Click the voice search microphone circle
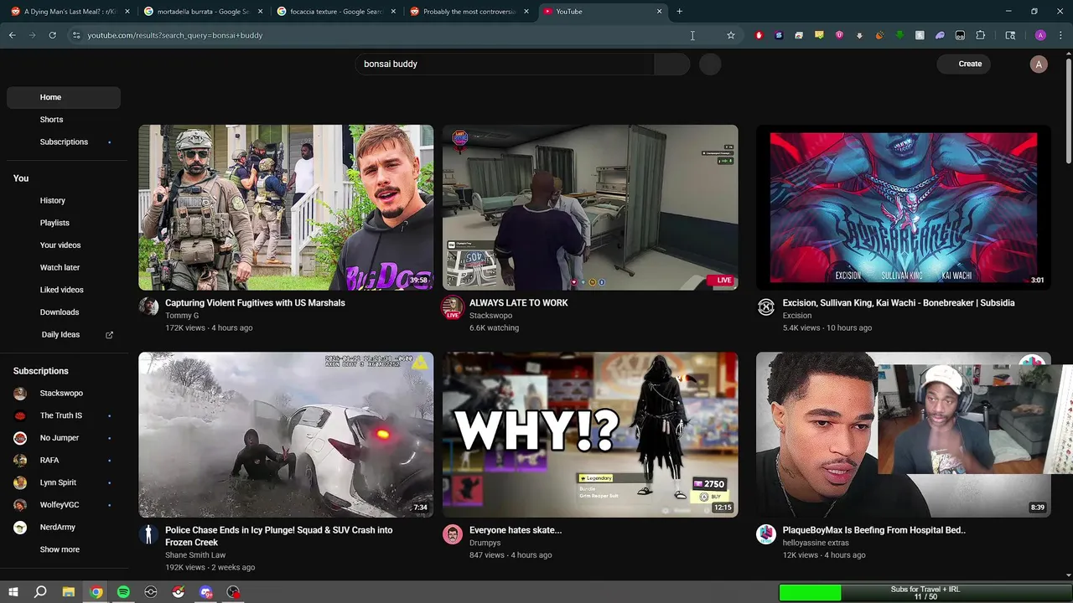This screenshot has width=1073, height=603. point(710,64)
